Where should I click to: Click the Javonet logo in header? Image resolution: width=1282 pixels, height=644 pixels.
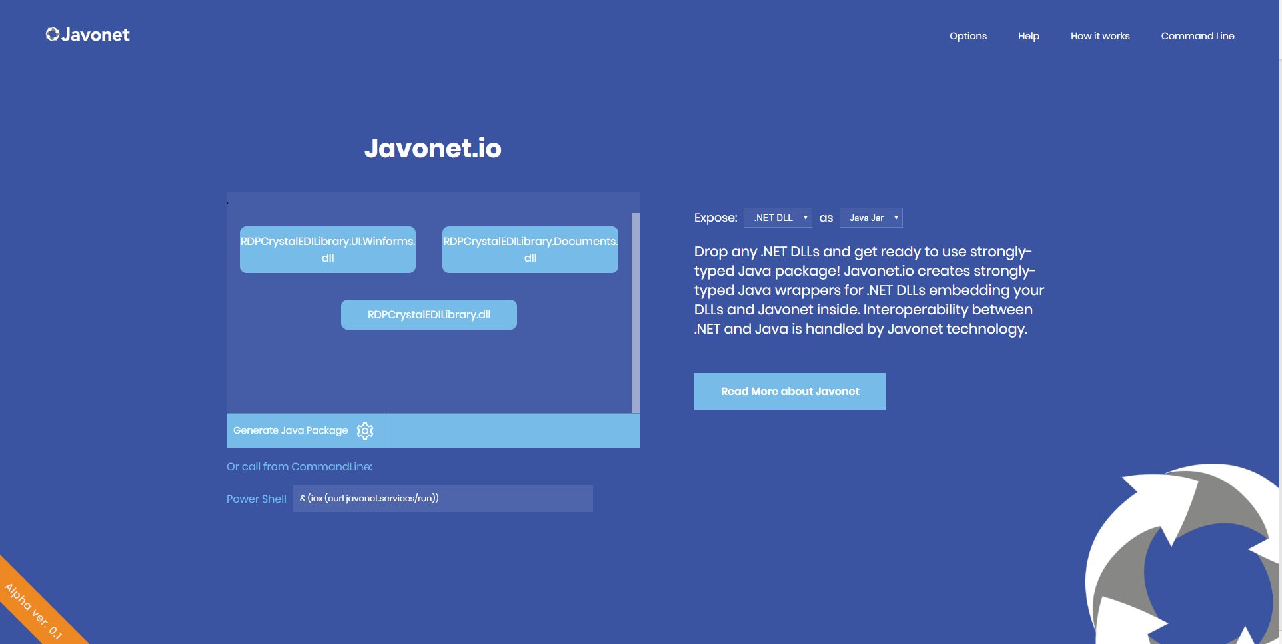pos(87,35)
